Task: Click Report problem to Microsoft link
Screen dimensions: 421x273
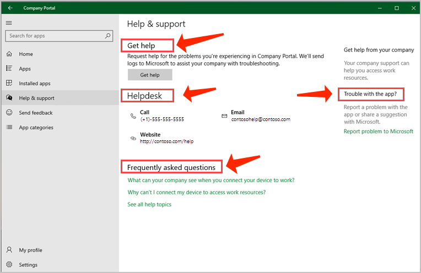Action: [379, 132]
